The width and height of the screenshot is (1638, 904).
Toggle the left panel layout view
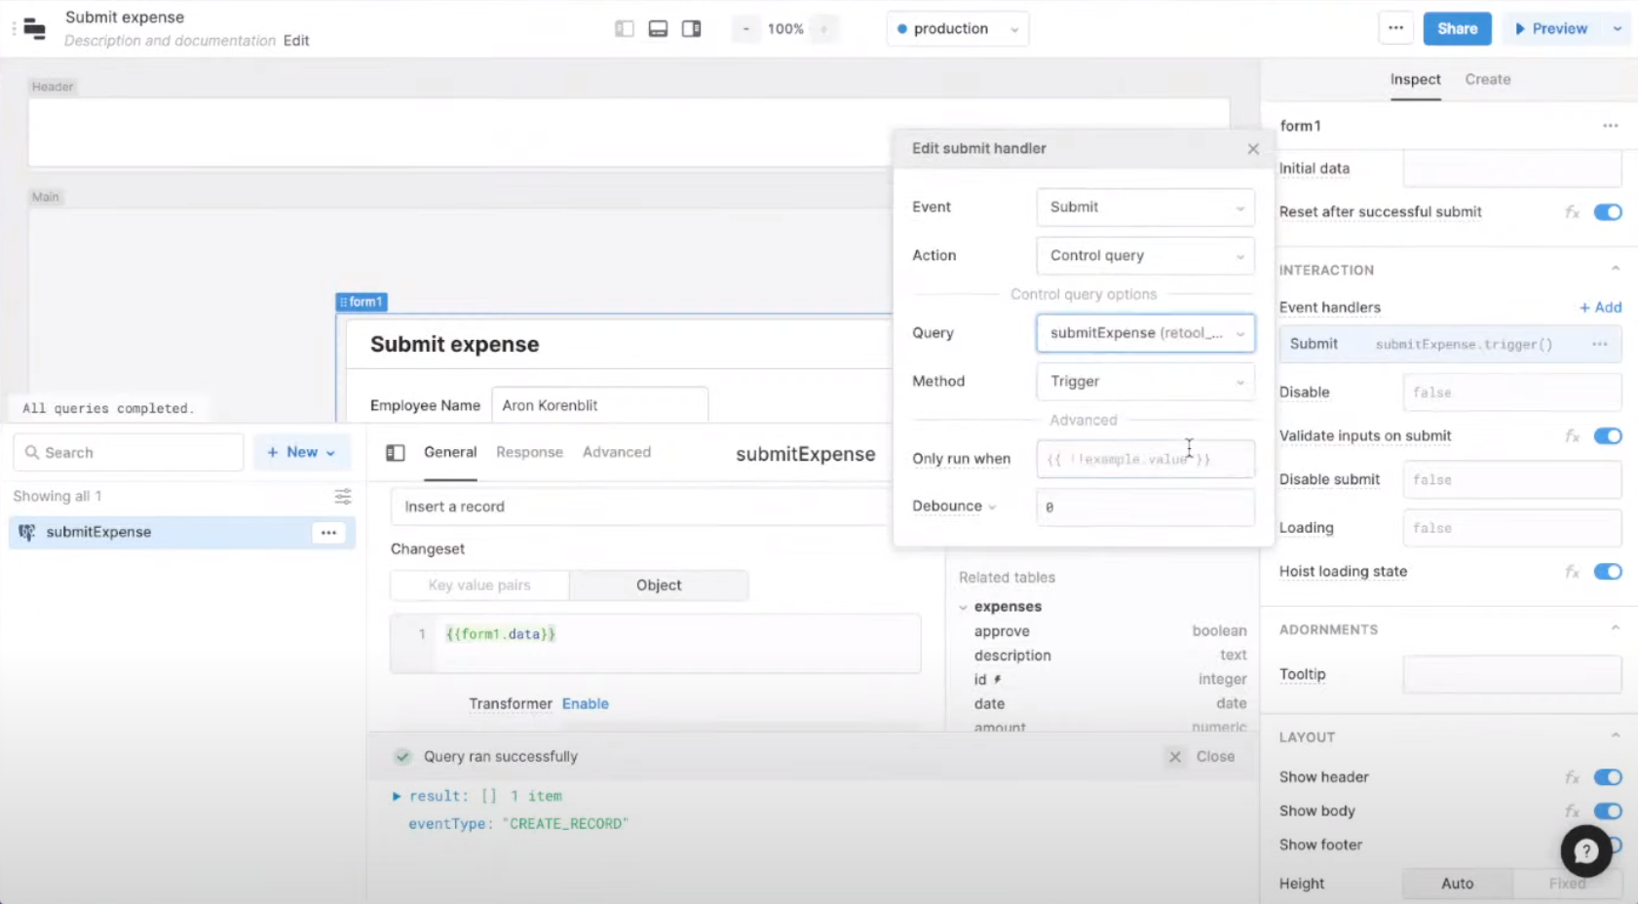tap(624, 28)
